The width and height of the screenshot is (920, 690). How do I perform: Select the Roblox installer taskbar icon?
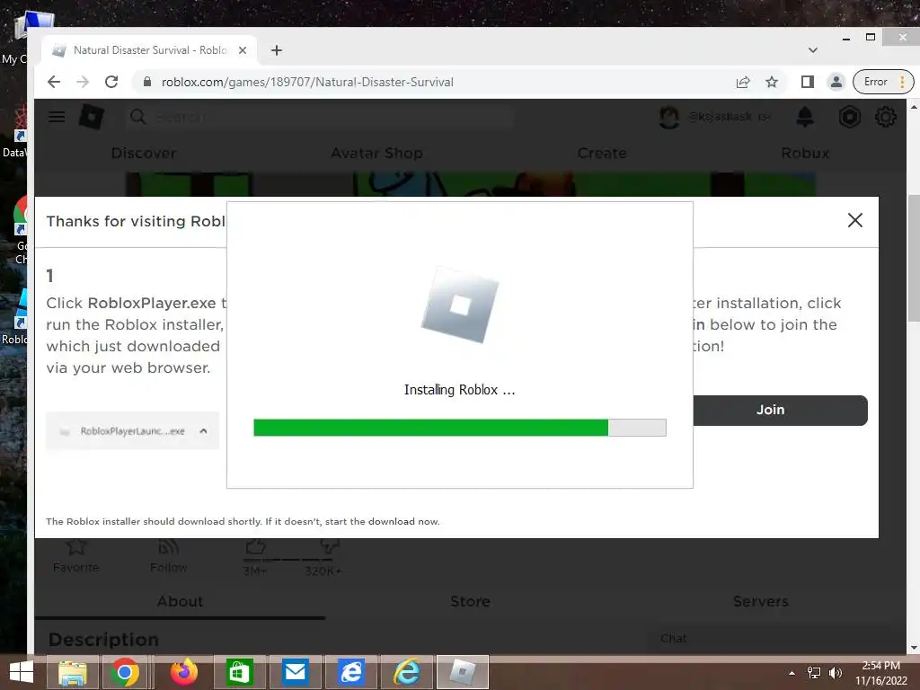pos(463,672)
